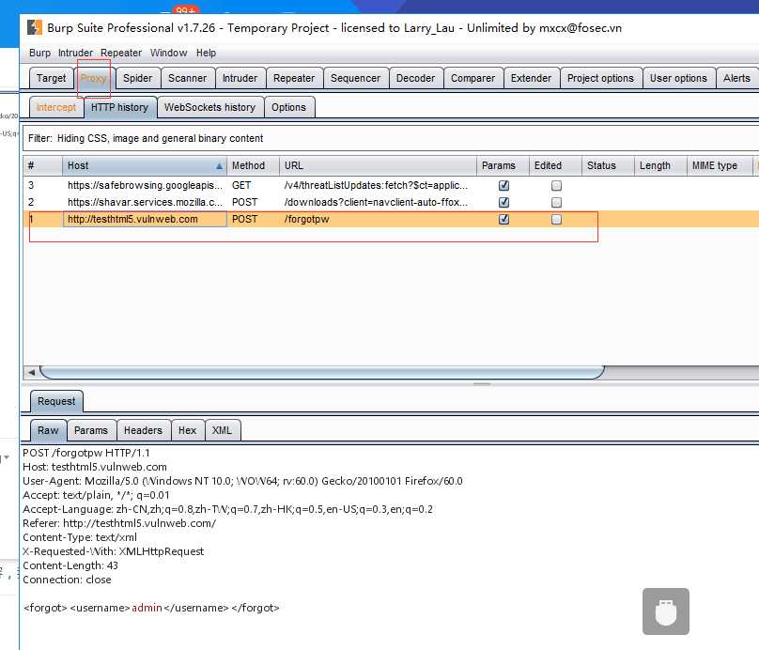
Task: Open the Help menu
Action: click(206, 53)
